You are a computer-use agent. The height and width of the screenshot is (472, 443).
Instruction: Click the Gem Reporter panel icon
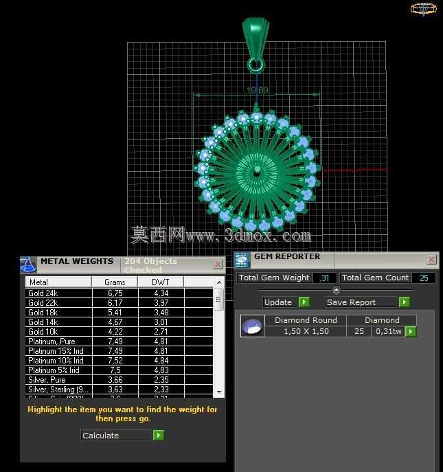(x=242, y=260)
